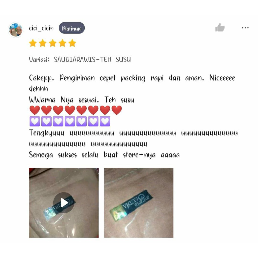Click the first purple heart emoji
The image size is (258, 258).
(x=35, y=121)
